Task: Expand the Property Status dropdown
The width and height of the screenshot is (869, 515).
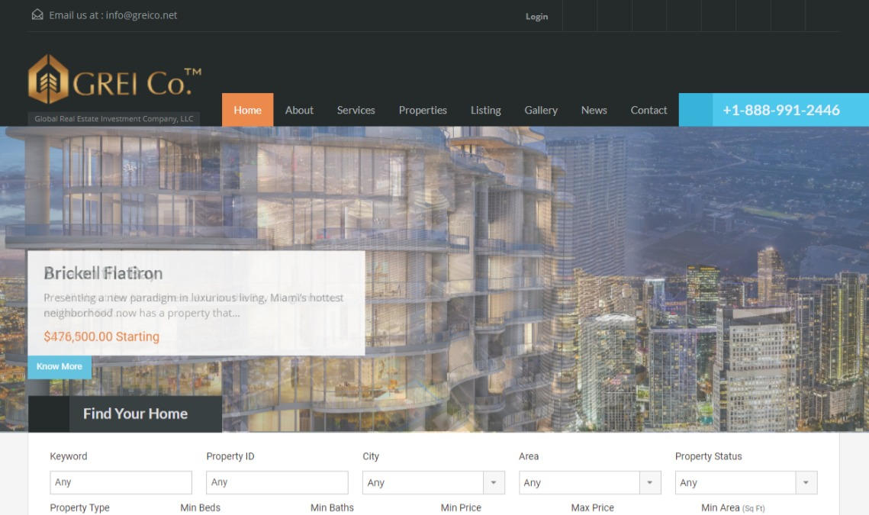Action: [745, 482]
